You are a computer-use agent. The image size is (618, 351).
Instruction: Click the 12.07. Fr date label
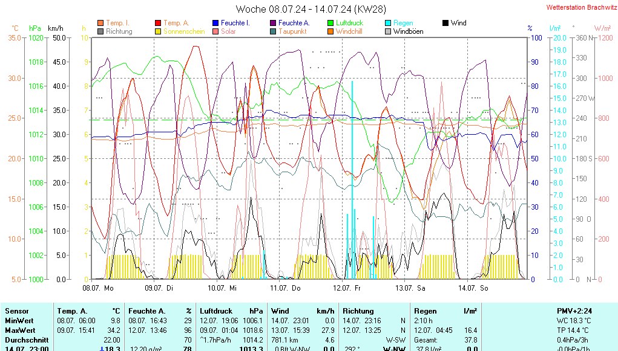350,289
